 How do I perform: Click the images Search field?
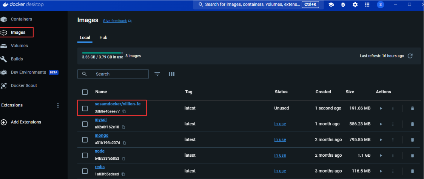coord(113,74)
